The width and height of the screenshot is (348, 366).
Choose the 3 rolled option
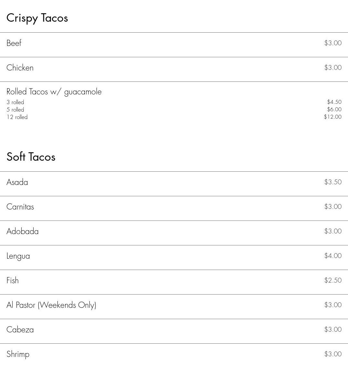15,102
